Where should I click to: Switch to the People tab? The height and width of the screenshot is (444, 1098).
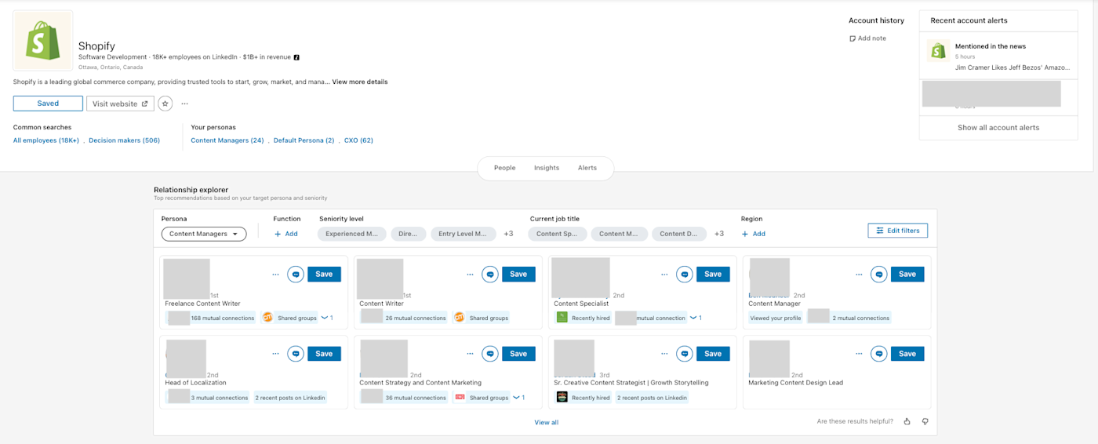click(504, 168)
